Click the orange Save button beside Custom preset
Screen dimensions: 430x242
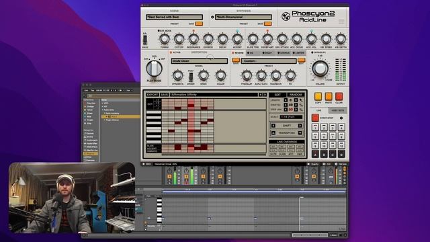tap(236, 60)
